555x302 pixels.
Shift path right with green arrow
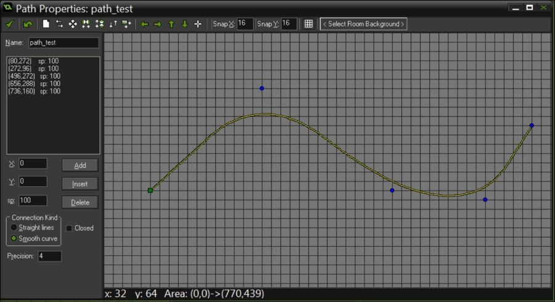157,24
